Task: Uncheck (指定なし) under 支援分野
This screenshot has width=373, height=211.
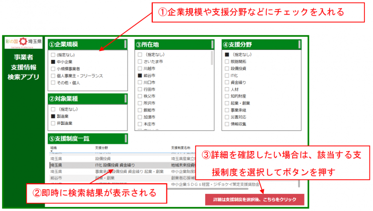Action: 227,55
